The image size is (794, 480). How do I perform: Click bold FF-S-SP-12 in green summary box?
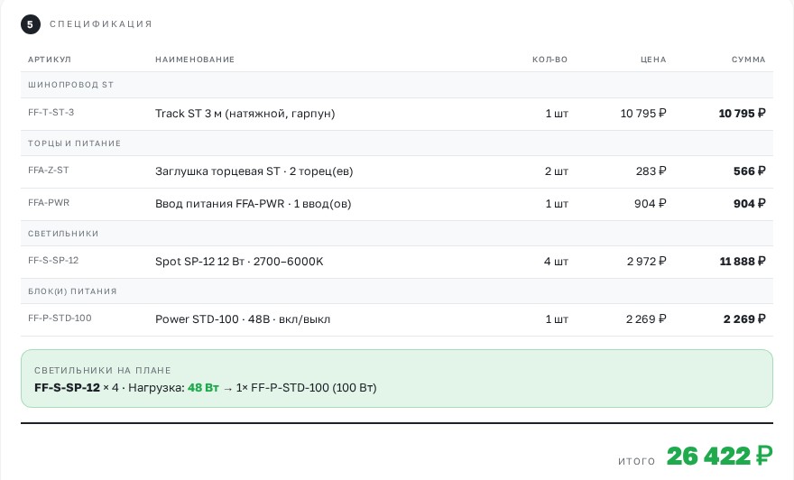pyautogui.click(x=67, y=388)
